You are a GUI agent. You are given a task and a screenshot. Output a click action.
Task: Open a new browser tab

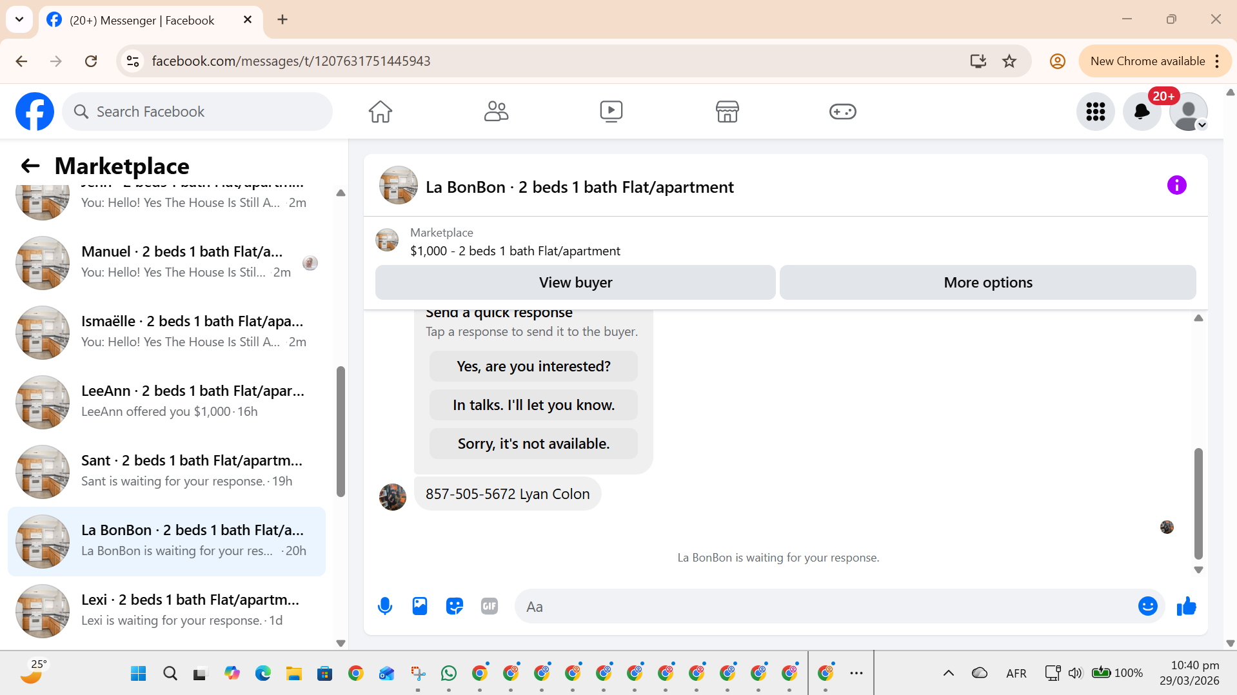[x=282, y=20]
